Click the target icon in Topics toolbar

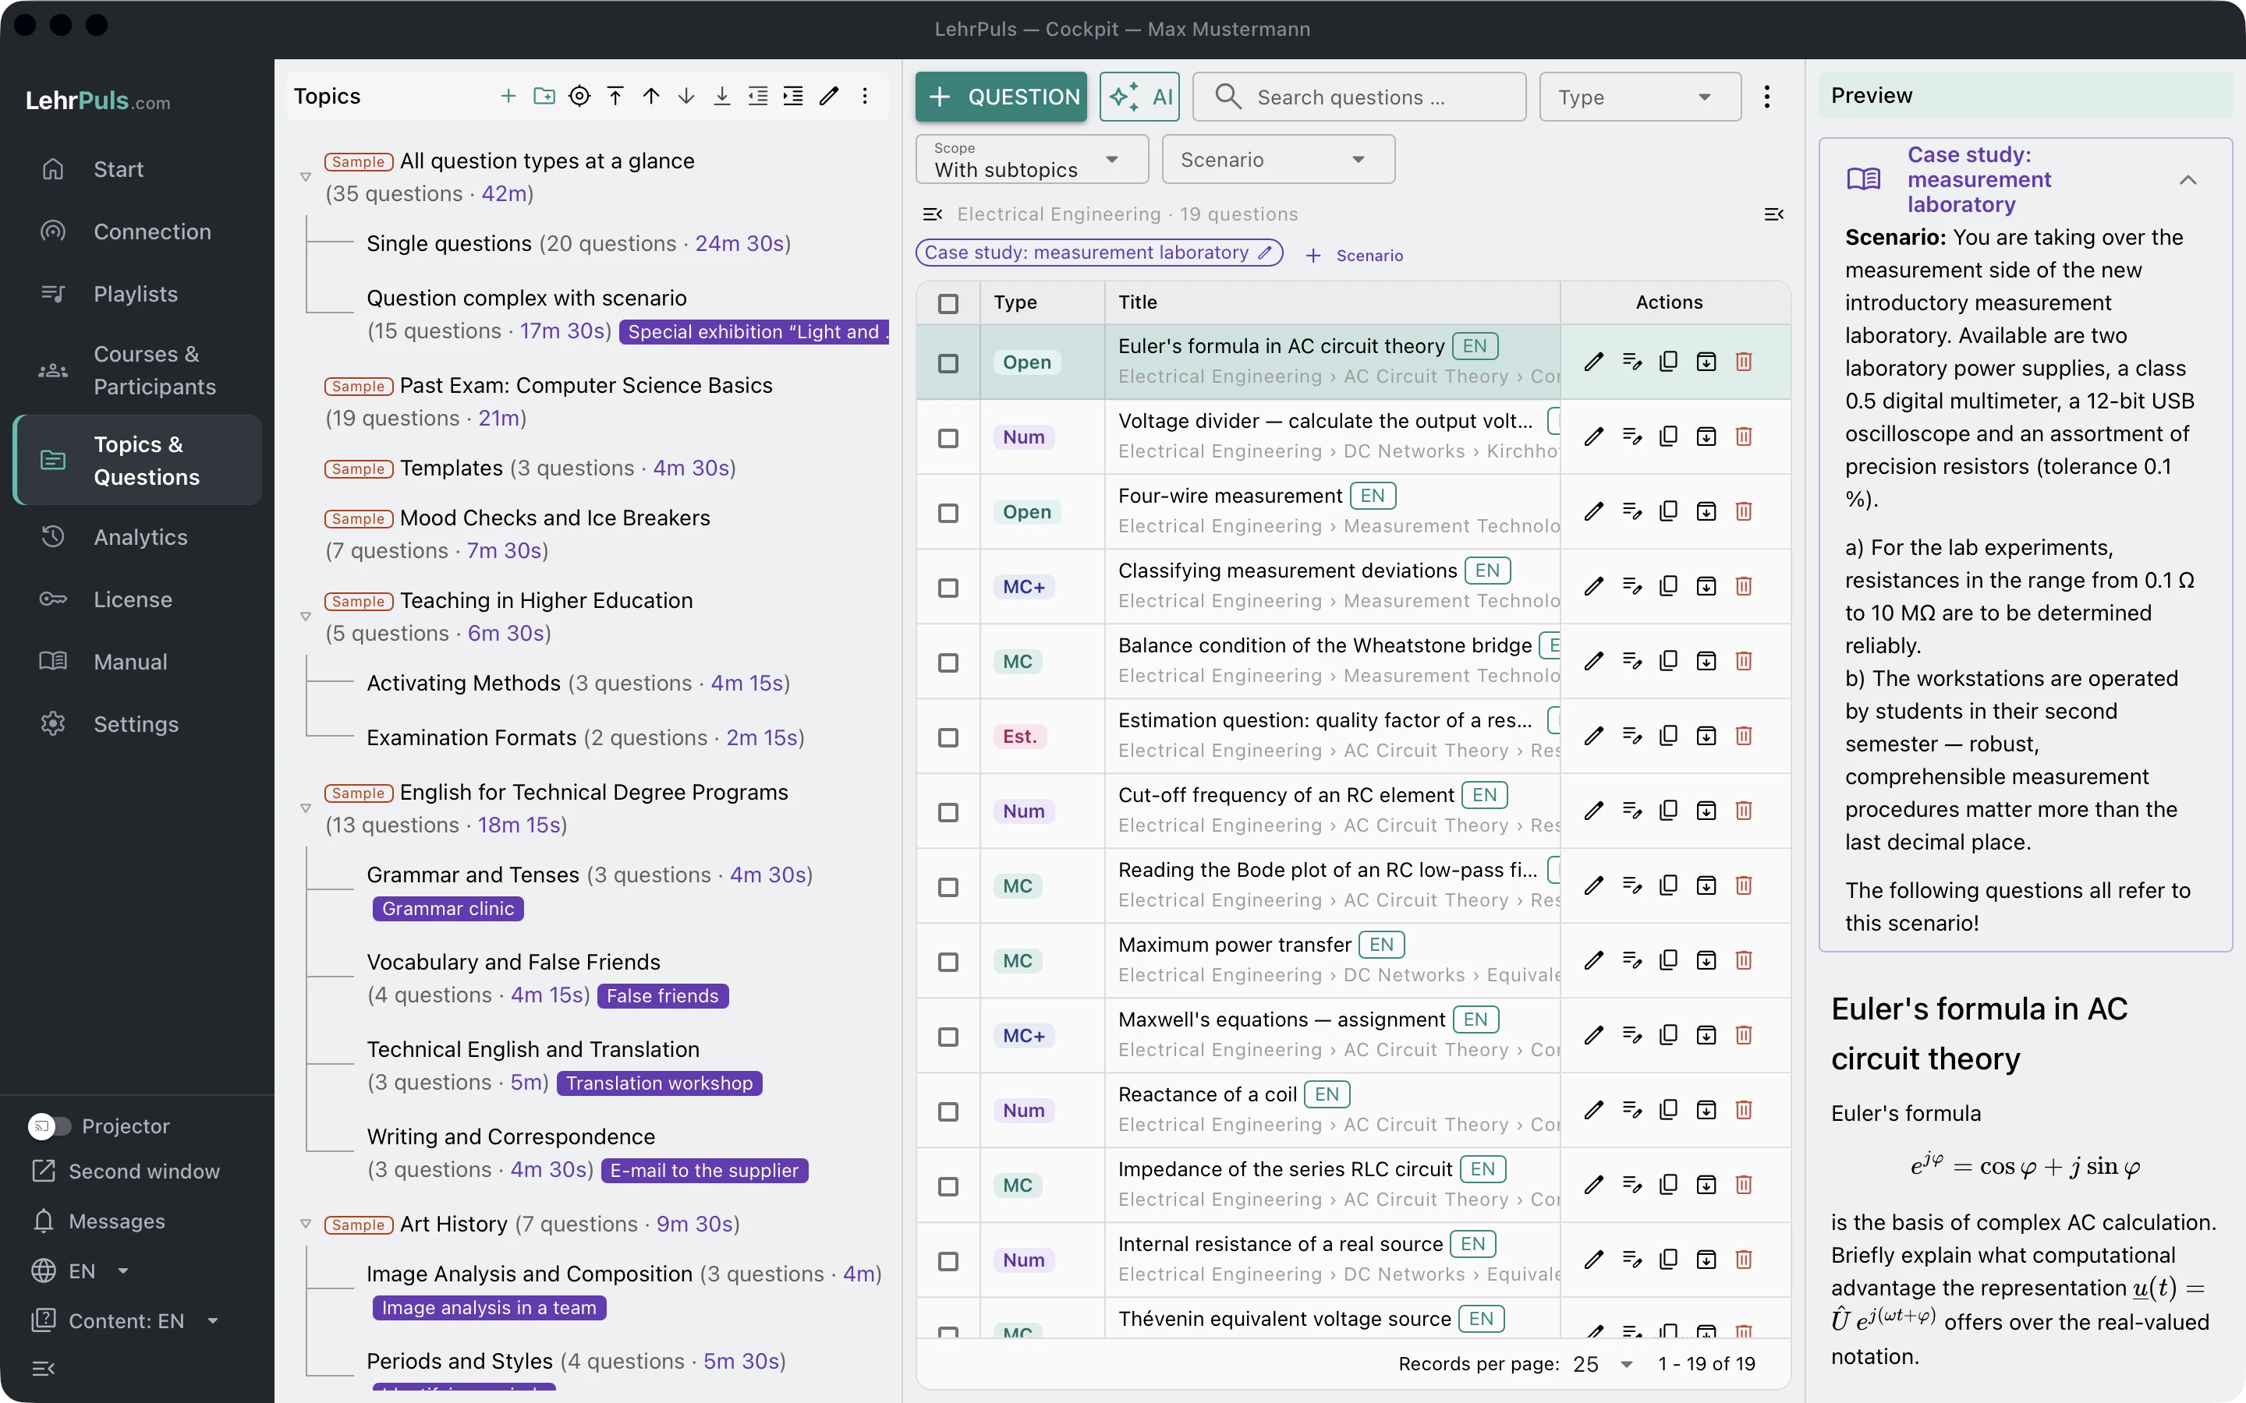pyautogui.click(x=579, y=96)
